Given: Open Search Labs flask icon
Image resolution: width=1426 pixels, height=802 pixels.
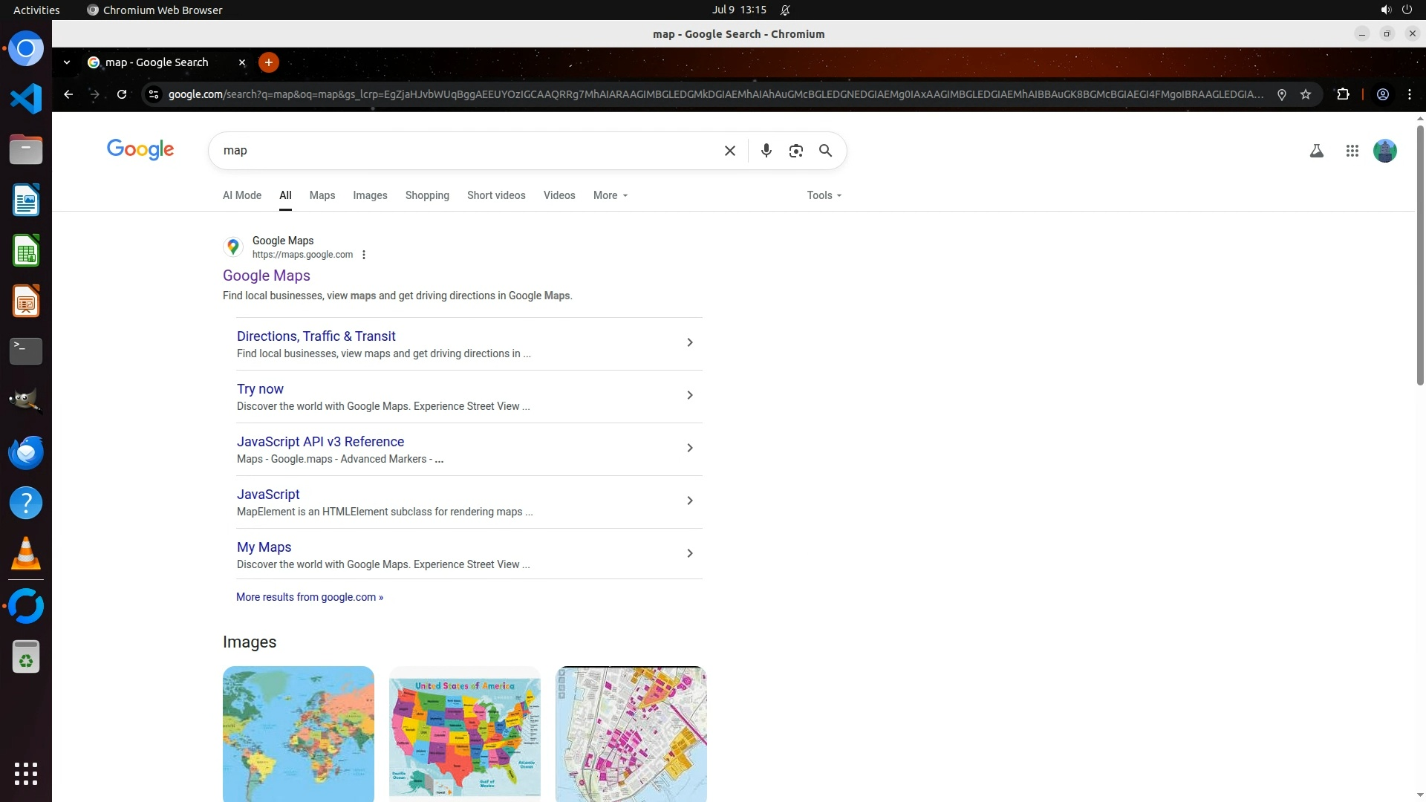Looking at the screenshot, I should pos(1316,151).
